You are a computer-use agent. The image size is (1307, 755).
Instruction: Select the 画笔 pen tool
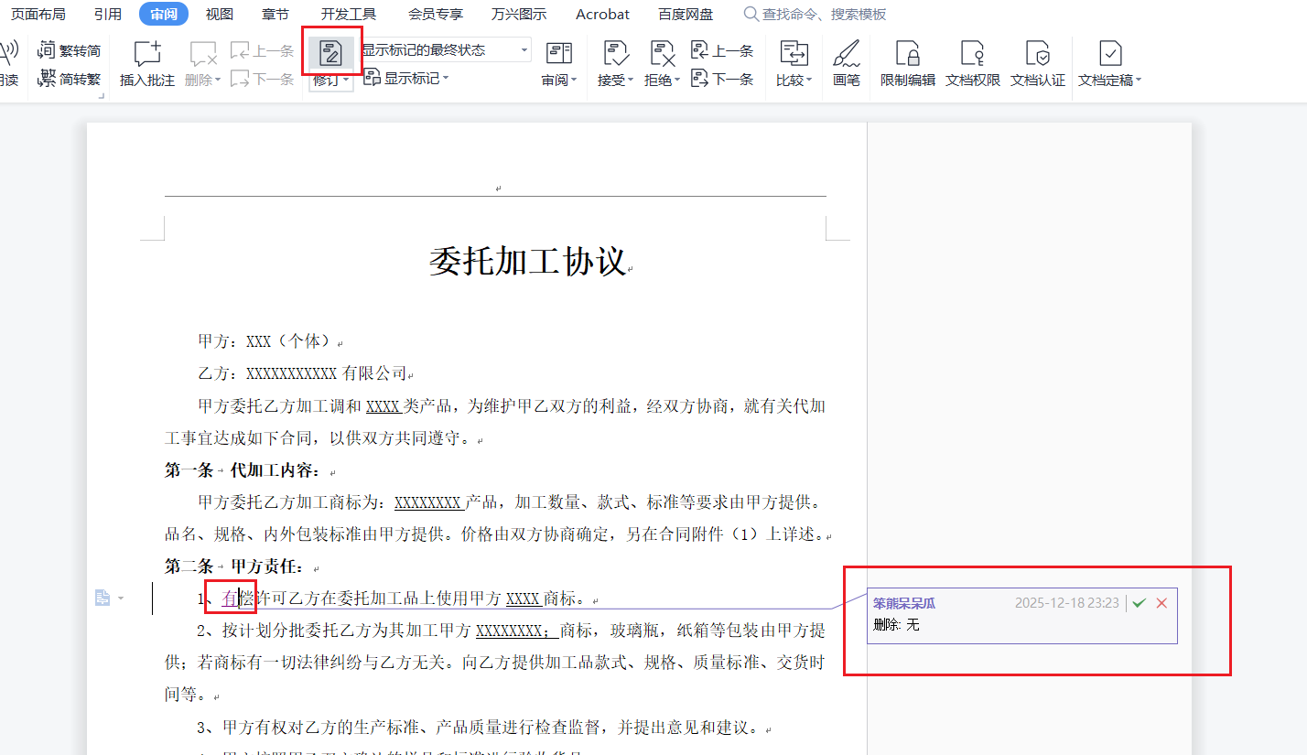pyautogui.click(x=846, y=54)
